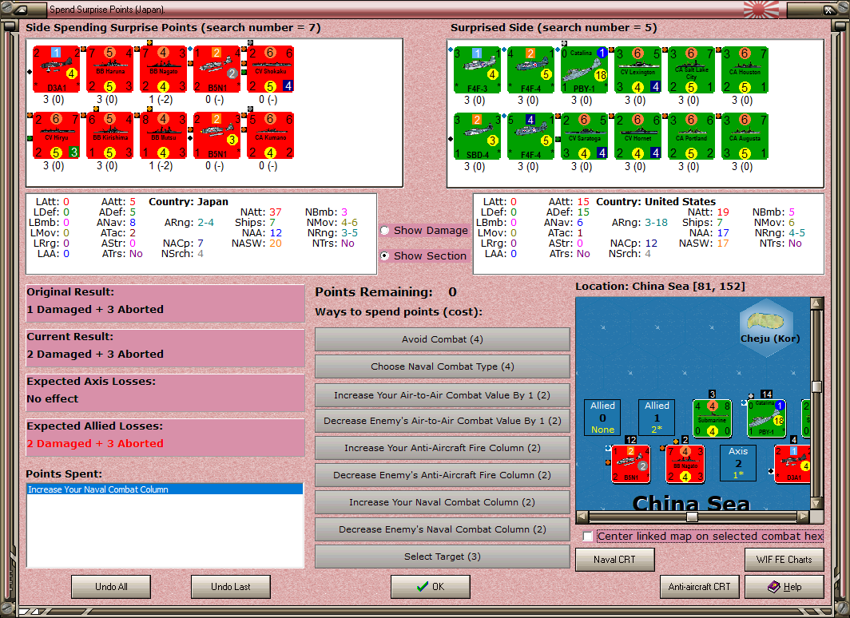Click the map's horizontal scrollbar left arrow
The image size is (850, 618).
coord(582,517)
